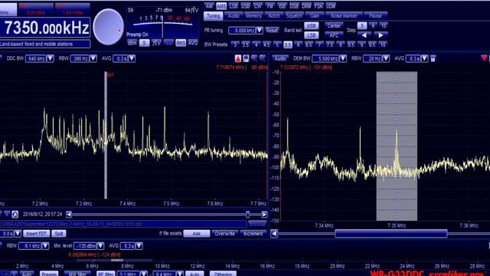Open the Notch tab
This screenshot has height=276, width=490.
[x=274, y=15]
